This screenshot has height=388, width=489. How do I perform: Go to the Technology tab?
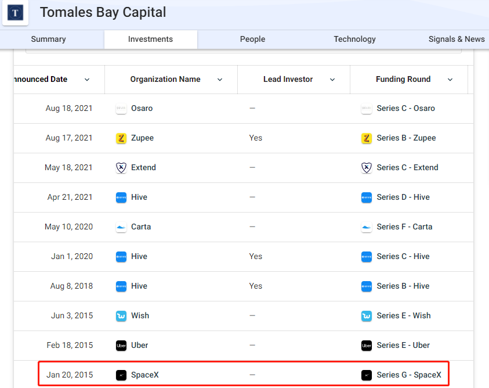pyautogui.click(x=354, y=39)
